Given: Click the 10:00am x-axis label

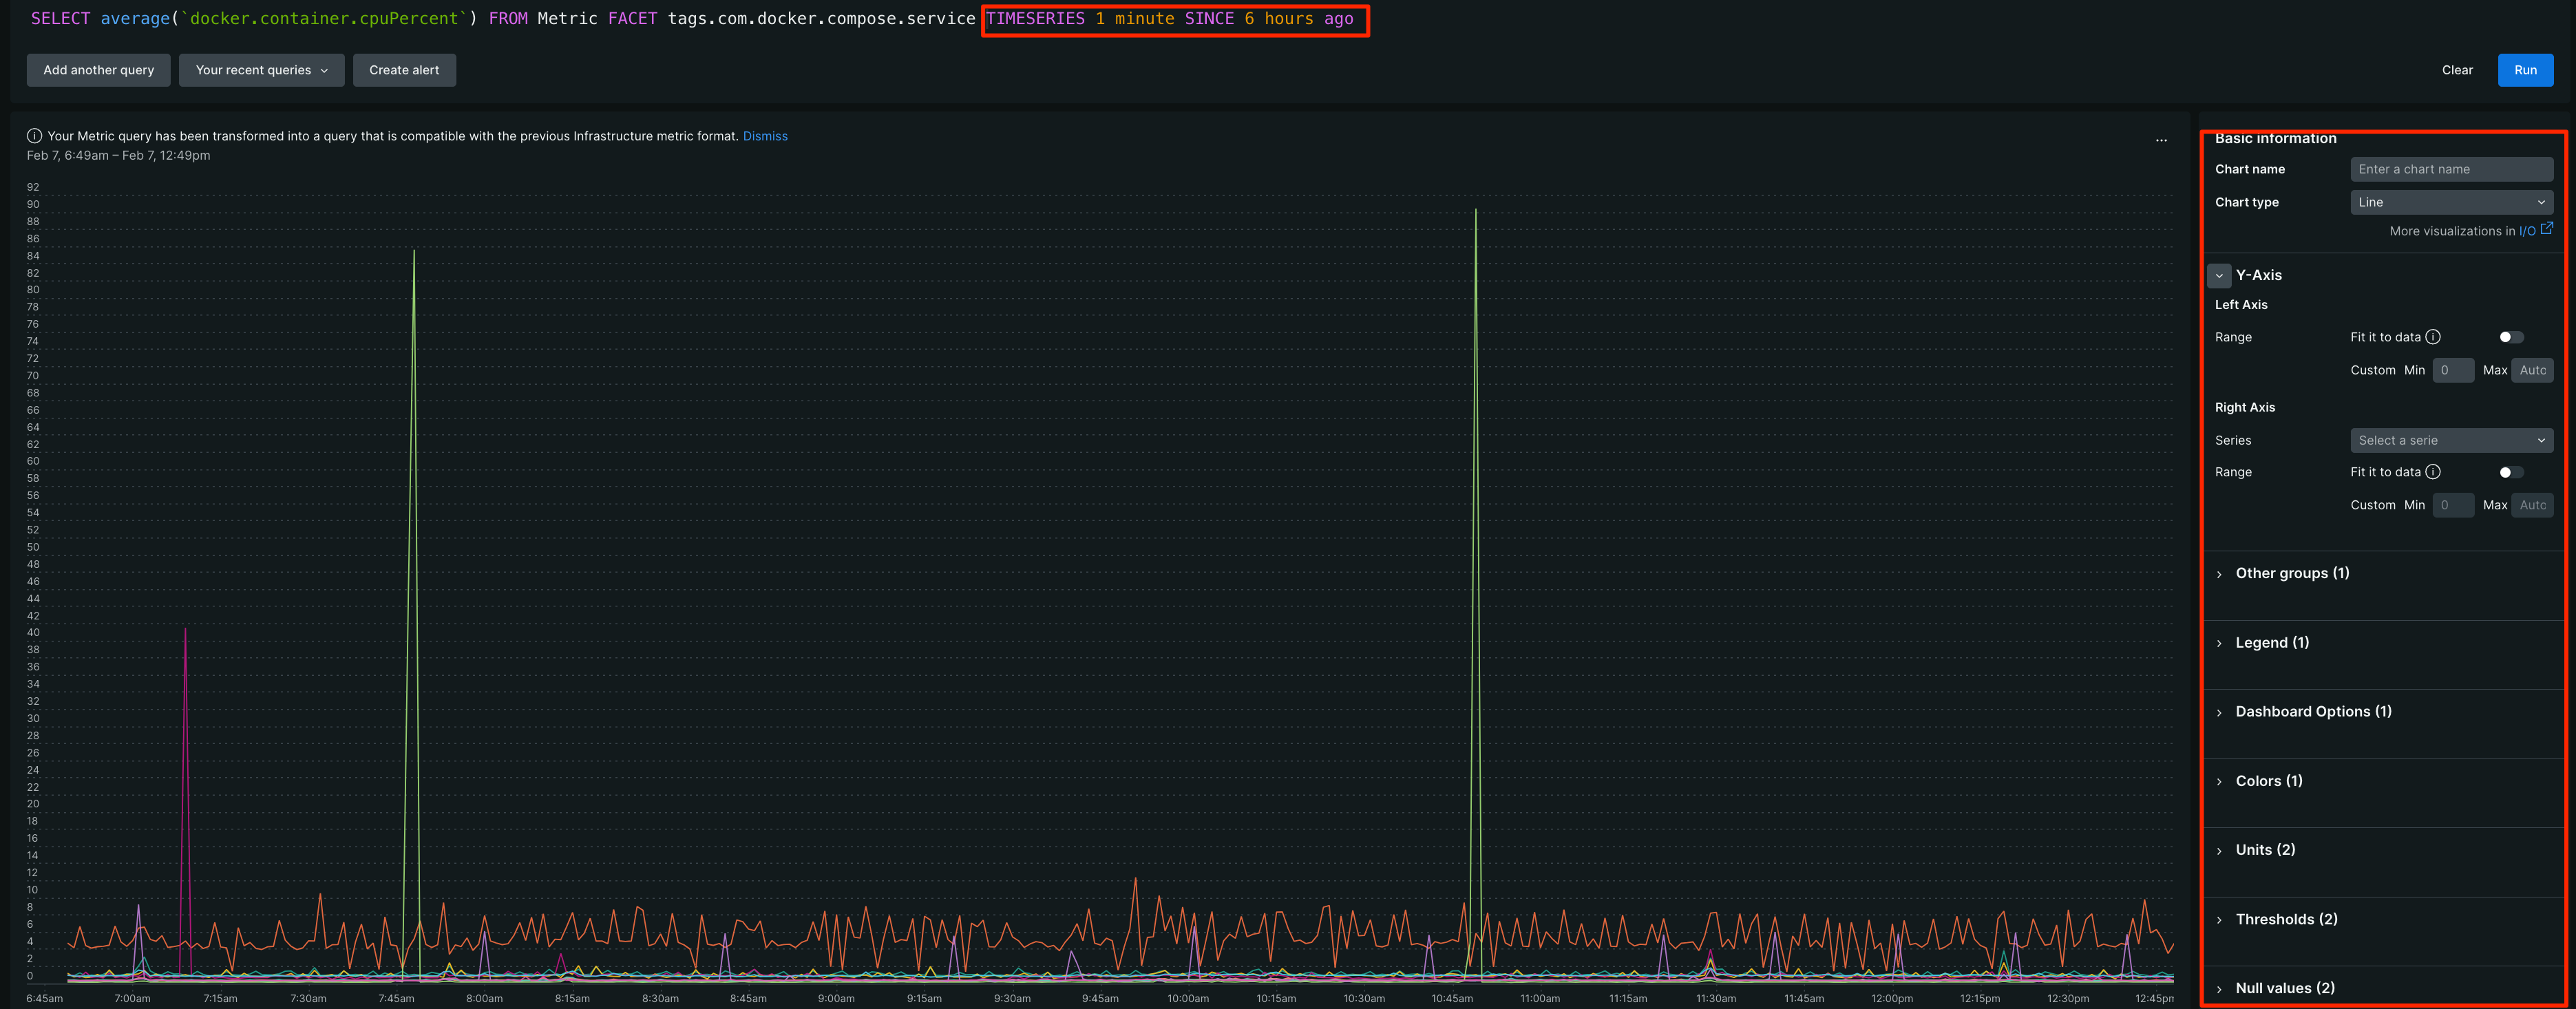Looking at the screenshot, I should 1188,998.
